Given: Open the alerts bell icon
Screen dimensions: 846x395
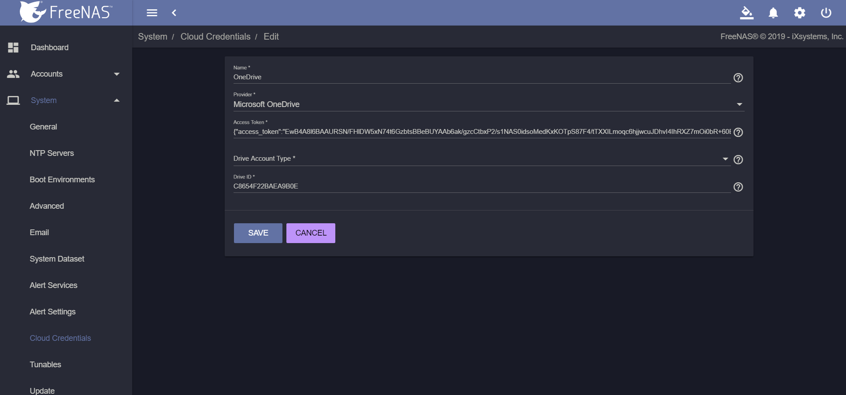Looking at the screenshot, I should pos(773,13).
